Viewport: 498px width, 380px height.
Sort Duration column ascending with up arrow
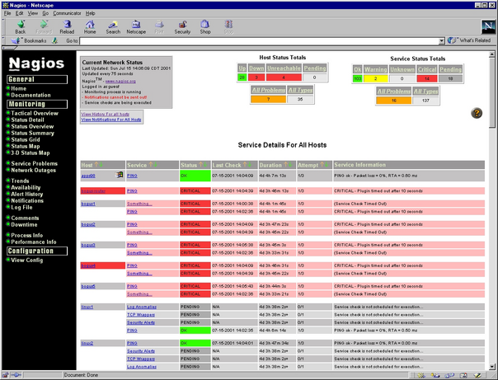(285, 164)
